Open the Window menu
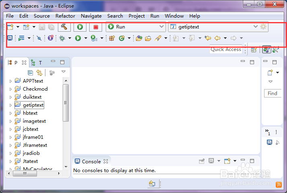Image resolution: width=287 pixels, height=193 pixels. [174, 16]
